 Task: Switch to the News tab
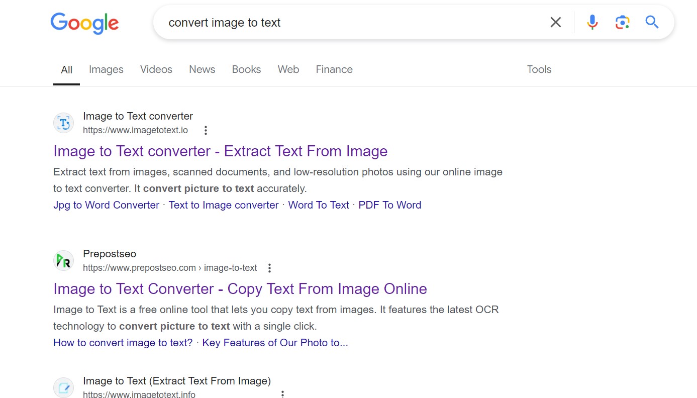click(202, 69)
